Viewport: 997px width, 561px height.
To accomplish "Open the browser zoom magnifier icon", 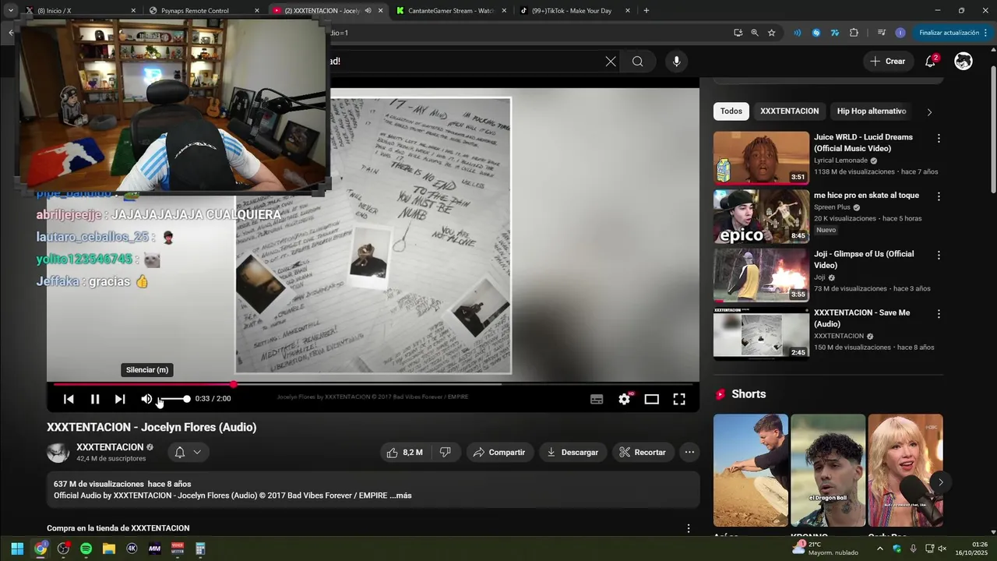I will pyautogui.click(x=755, y=33).
